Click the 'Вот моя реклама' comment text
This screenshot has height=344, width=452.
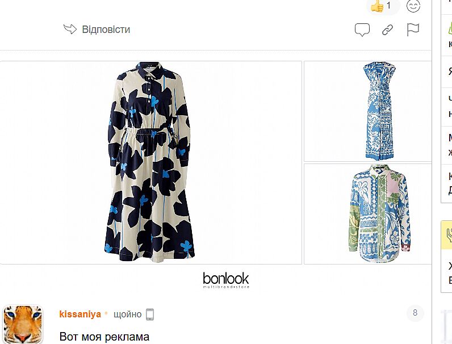coord(104,337)
